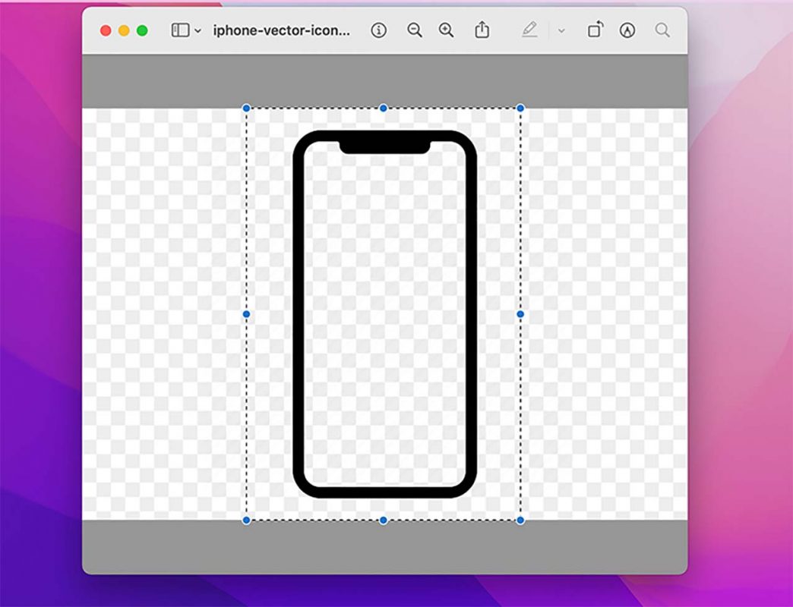Screen dimensions: 793x607
Task: Open the search field magnifier
Action: tap(662, 30)
